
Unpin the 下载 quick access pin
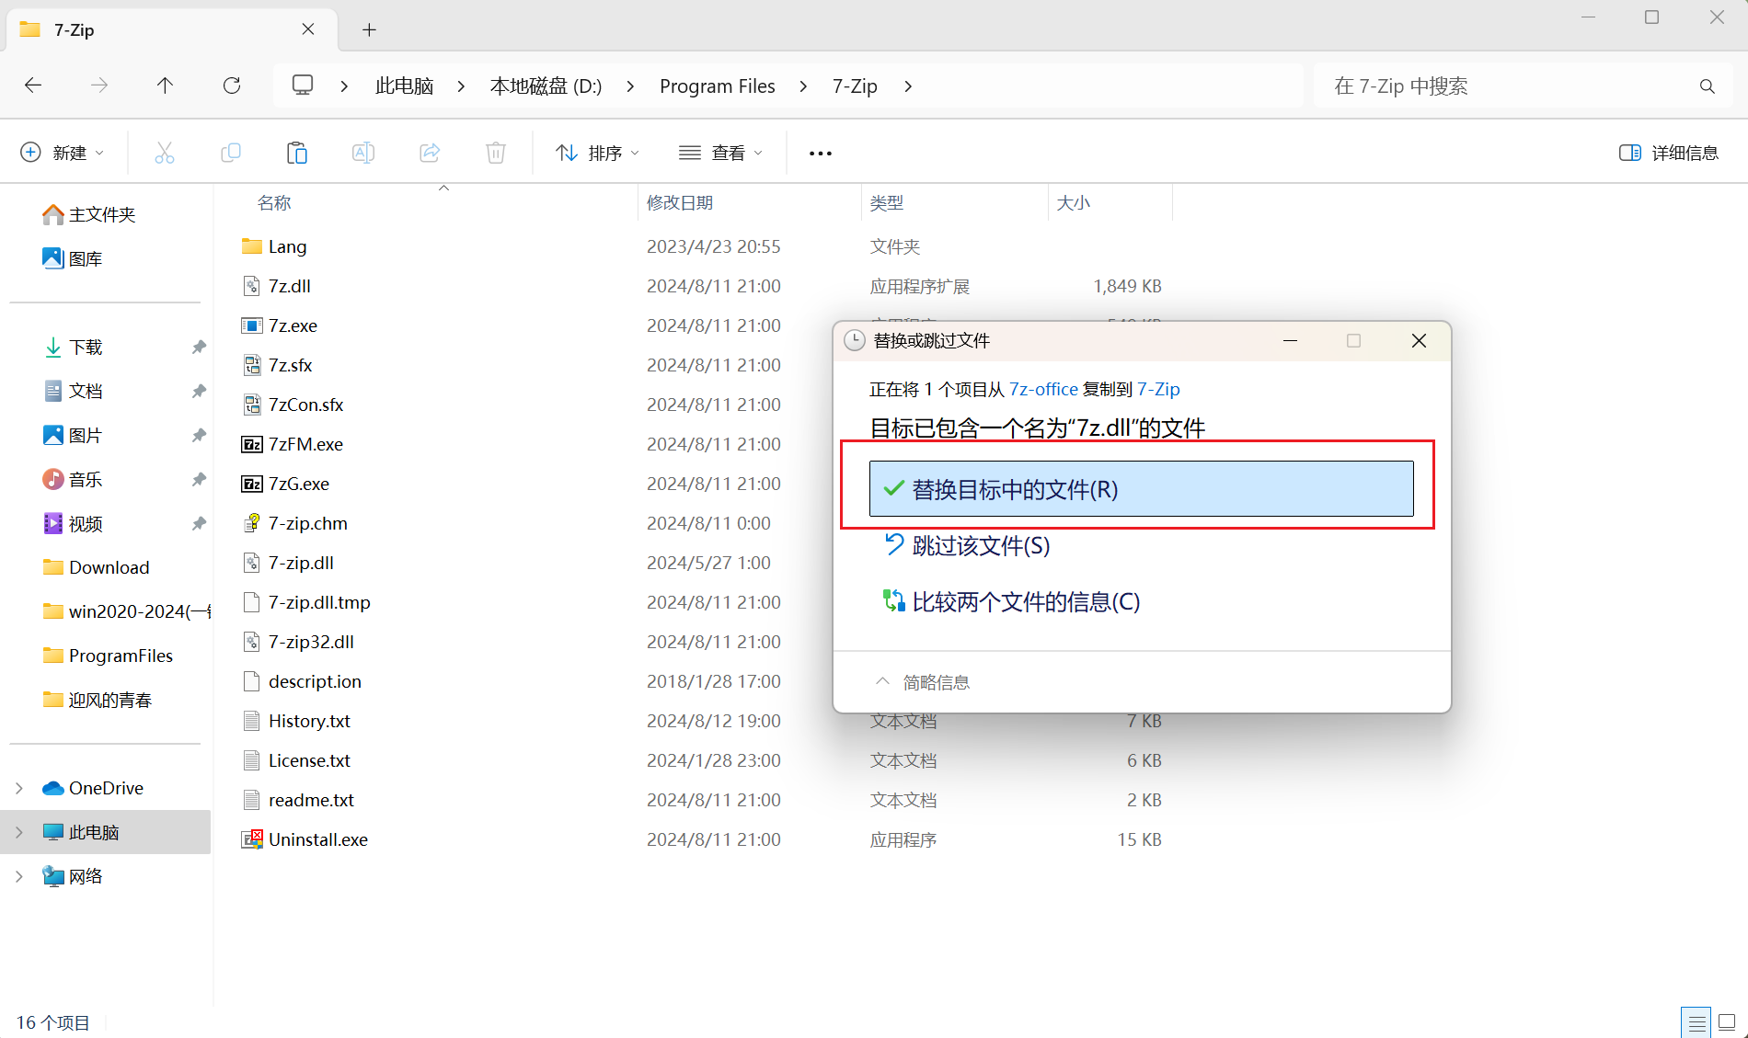(x=199, y=347)
